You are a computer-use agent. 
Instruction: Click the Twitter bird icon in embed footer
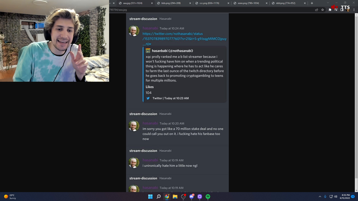148,98
